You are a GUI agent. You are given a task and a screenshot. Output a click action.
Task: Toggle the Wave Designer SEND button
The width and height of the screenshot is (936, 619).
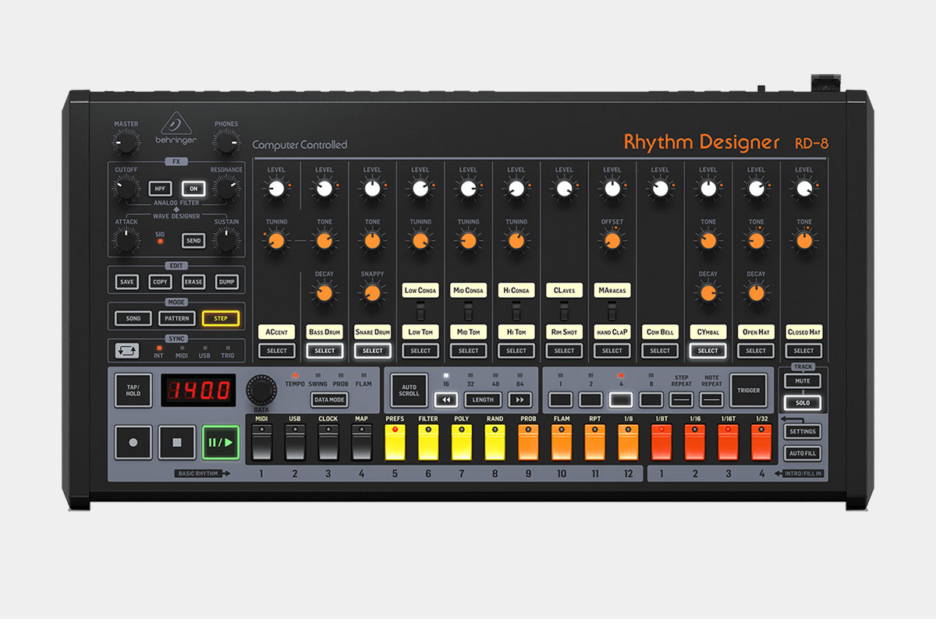pos(193,241)
